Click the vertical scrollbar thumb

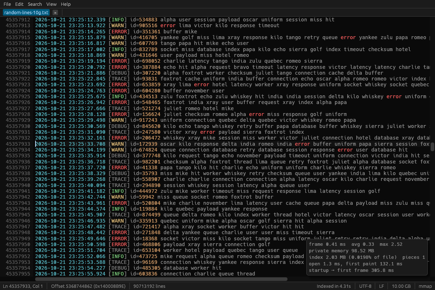[x=432, y=147]
